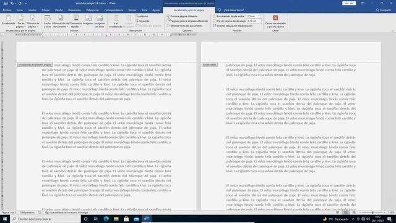Switch to the Inicio tab
The height and width of the screenshot is (223, 396).
click(20, 10)
